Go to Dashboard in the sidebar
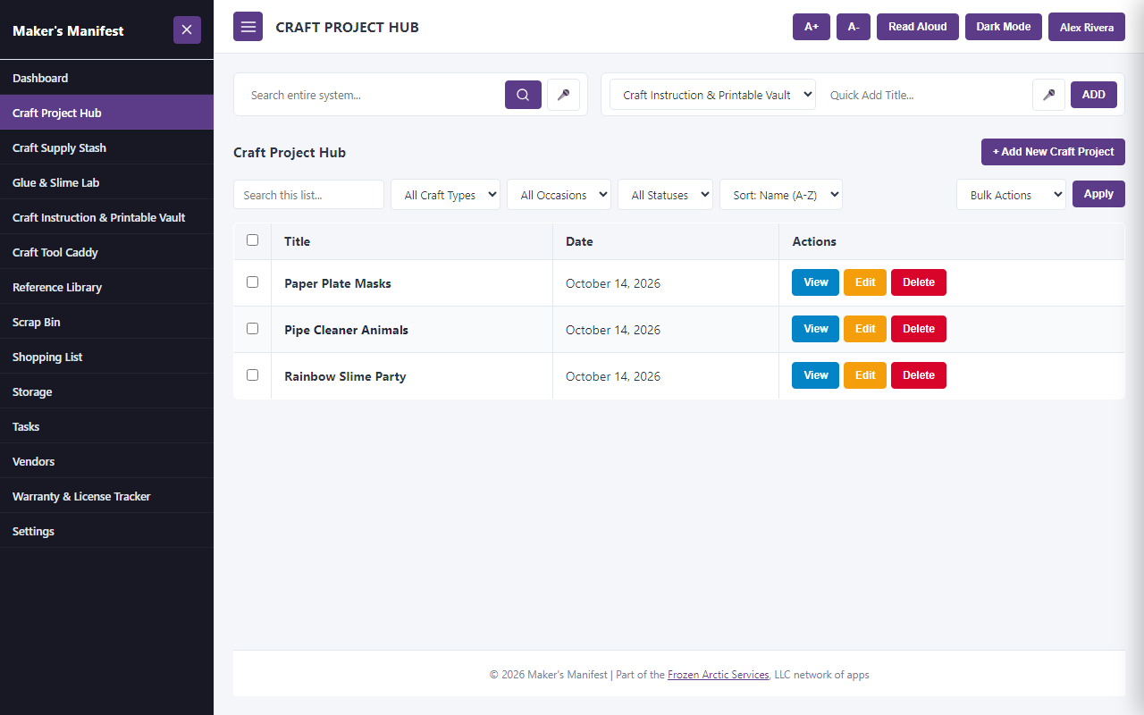Image resolution: width=1144 pixels, height=715 pixels. pyautogui.click(x=106, y=78)
